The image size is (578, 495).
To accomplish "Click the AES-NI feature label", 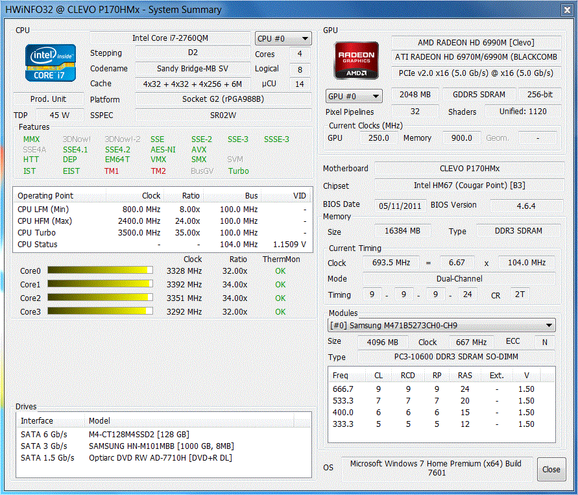I will (163, 150).
